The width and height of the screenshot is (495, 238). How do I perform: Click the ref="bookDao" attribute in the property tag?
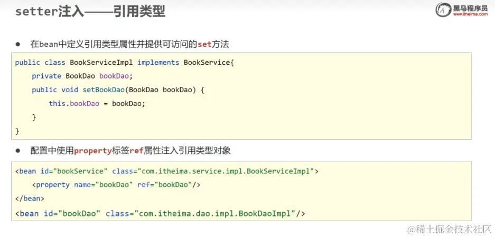(x=165, y=184)
